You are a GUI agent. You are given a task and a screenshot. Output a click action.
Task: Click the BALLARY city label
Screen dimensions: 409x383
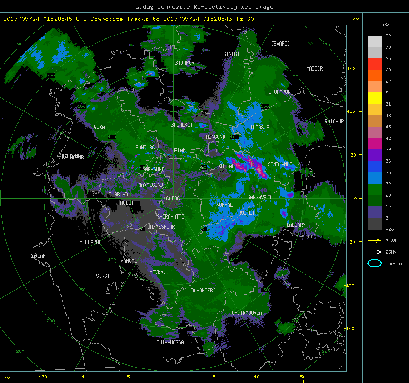point(296,225)
